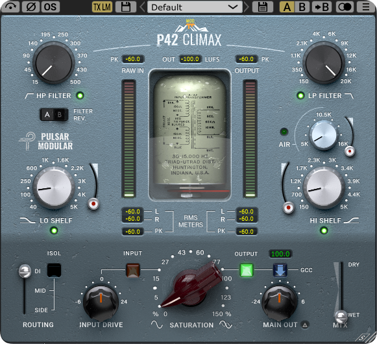Click the LO SHELF frequency knob
The width and height of the screenshot is (377, 344).
tap(53, 188)
